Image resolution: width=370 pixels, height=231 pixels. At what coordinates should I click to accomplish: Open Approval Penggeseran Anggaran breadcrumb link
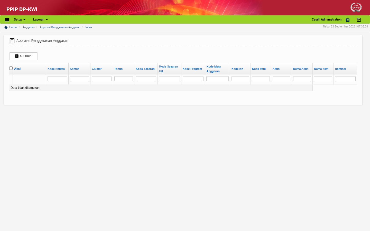[x=60, y=27]
